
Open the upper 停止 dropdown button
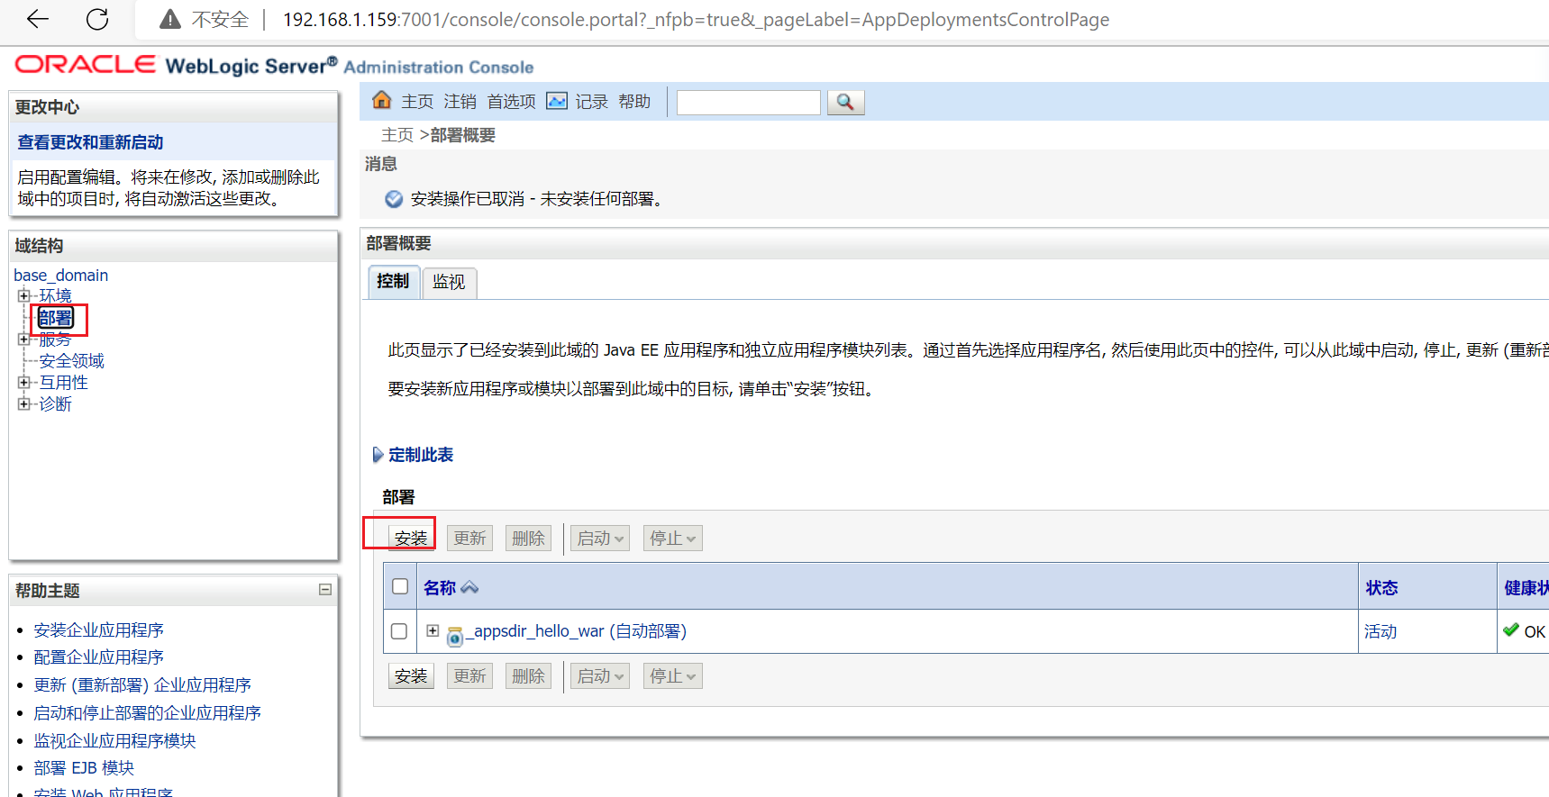(x=672, y=539)
